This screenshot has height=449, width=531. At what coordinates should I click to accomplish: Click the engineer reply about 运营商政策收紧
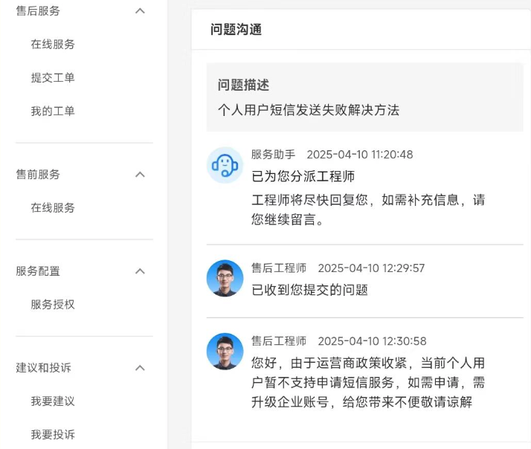click(x=368, y=383)
